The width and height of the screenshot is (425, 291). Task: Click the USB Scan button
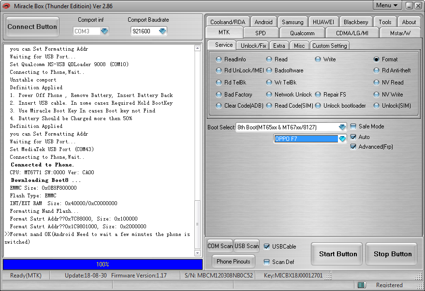point(247,246)
